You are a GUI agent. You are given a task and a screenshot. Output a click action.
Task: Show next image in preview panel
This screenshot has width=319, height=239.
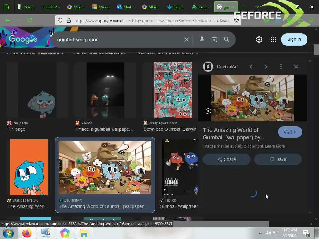point(266,67)
